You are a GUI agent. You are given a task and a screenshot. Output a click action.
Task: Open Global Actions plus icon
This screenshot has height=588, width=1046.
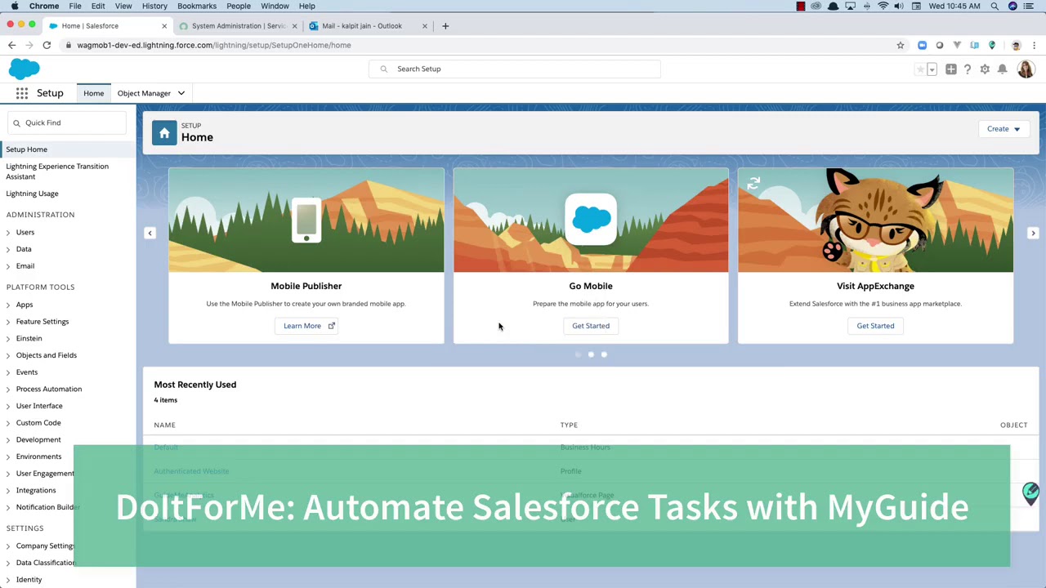point(951,69)
